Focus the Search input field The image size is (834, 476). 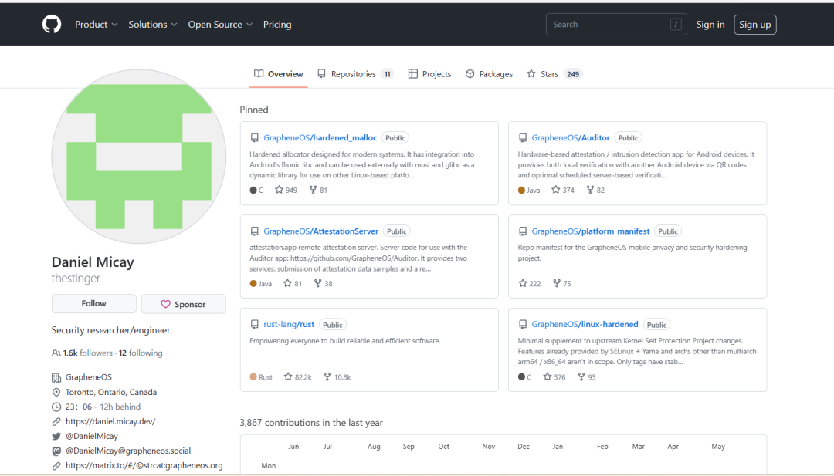coord(616,25)
